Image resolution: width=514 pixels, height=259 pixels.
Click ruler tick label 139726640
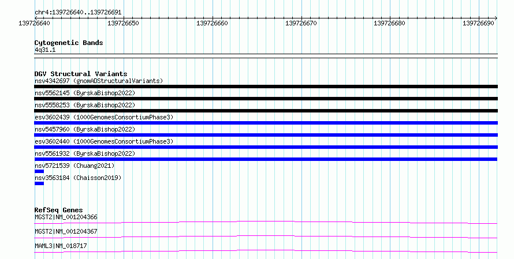pyautogui.click(x=35, y=23)
